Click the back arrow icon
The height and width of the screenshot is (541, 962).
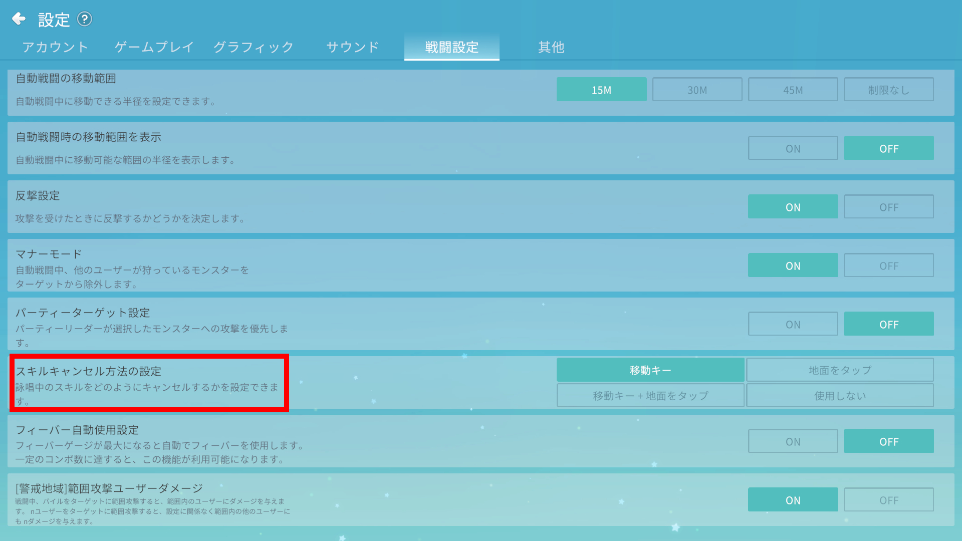[x=19, y=19]
